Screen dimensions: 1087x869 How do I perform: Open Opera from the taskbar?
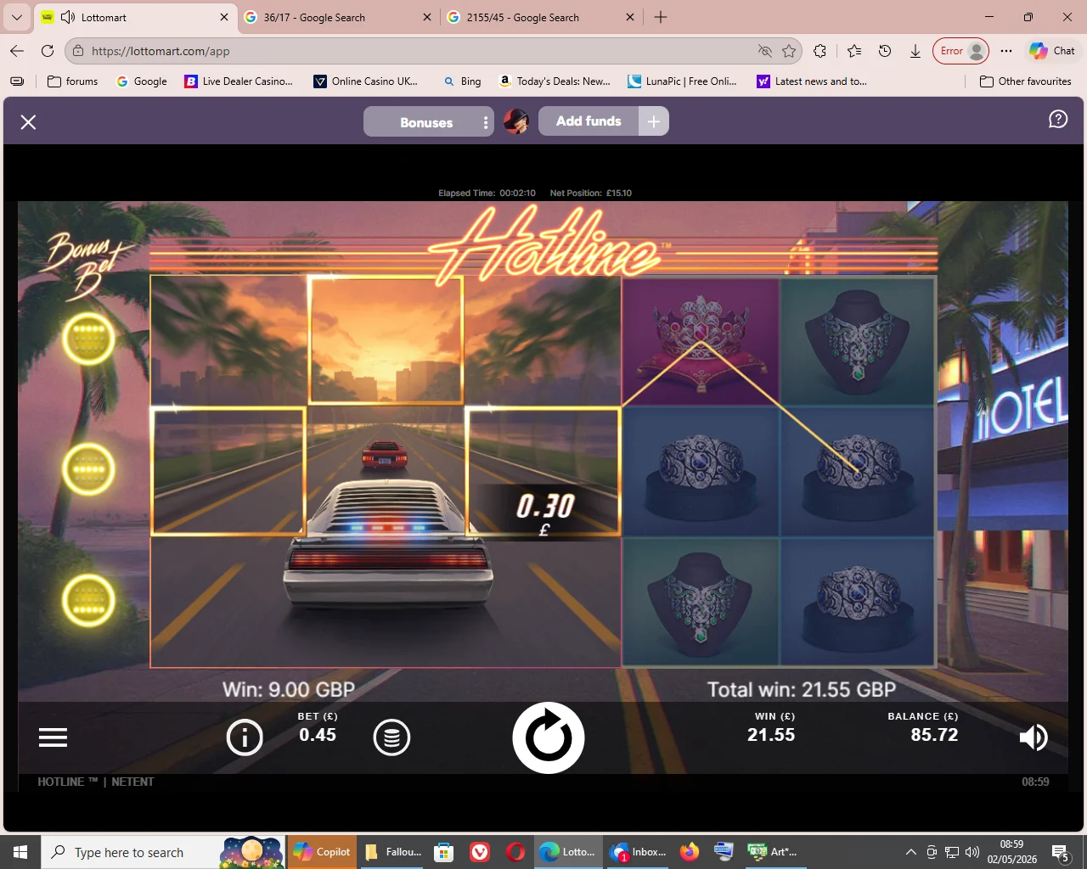tap(515, 852)
